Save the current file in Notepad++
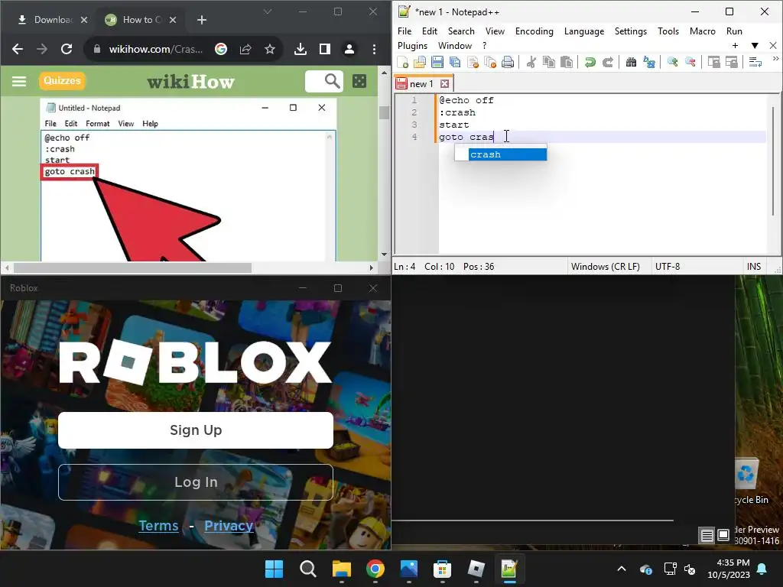Image resolution: width=783 pixels, height=587 pixels. [437, 63]
